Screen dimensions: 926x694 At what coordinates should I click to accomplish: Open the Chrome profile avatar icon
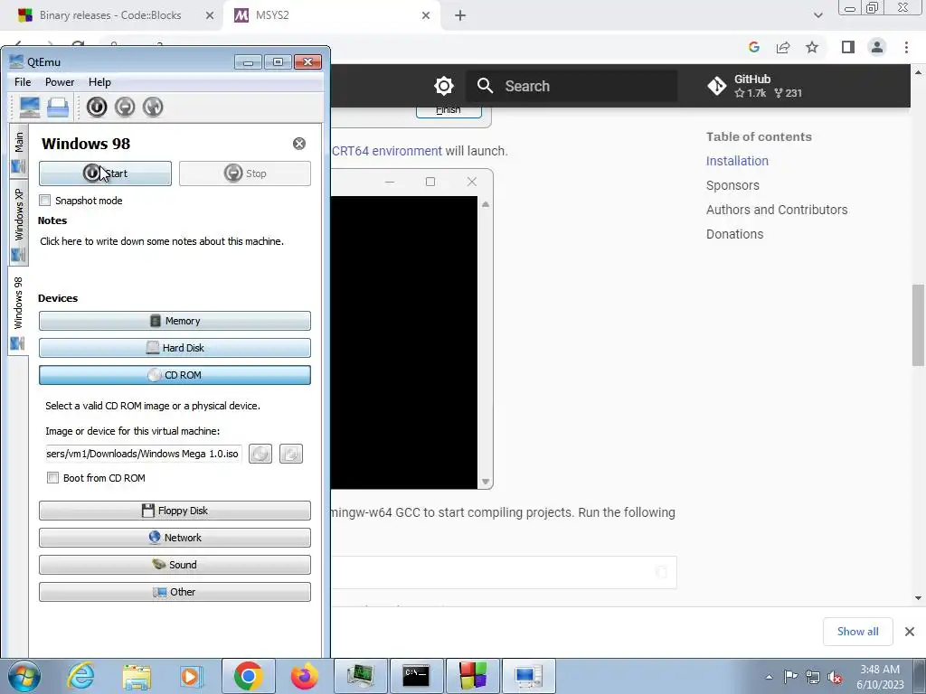point(877,47)
